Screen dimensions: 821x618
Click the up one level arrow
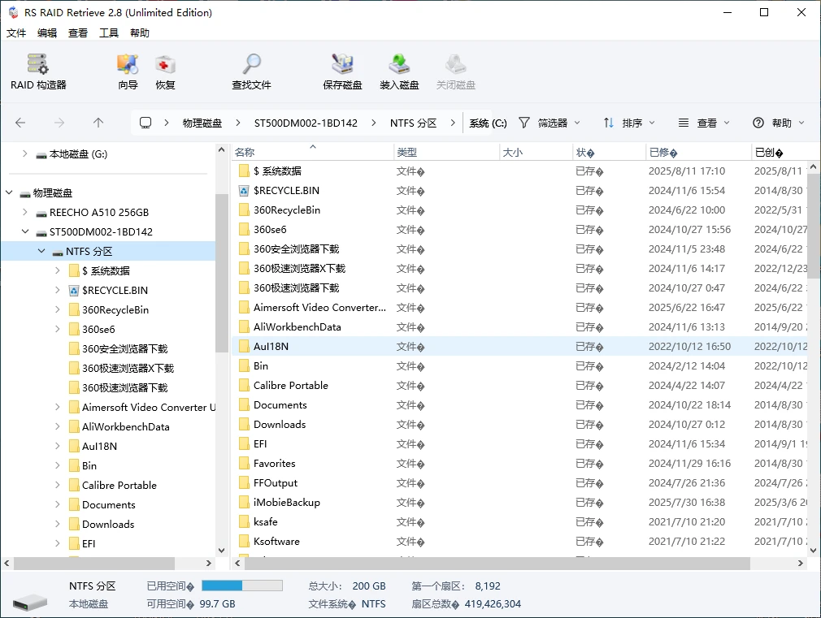98,122
